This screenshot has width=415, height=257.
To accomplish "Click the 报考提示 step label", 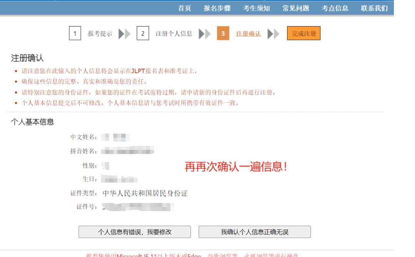I will click(100, 34).
